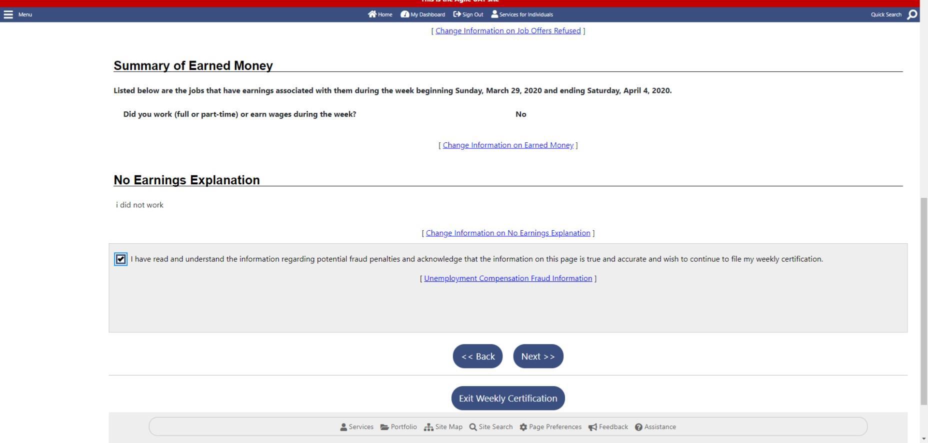The image size is (928, 443).
Task: Go to Home via house icon
Action: click(372, 14)
